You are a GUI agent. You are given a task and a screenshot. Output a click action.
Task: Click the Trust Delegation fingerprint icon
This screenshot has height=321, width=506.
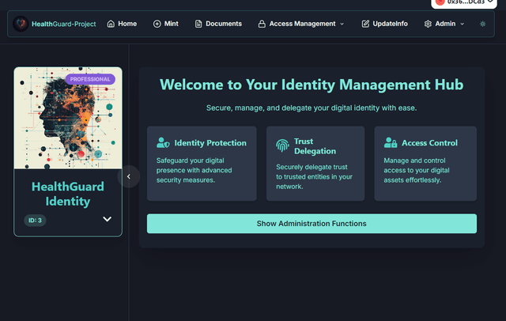(x=282, y=145)
